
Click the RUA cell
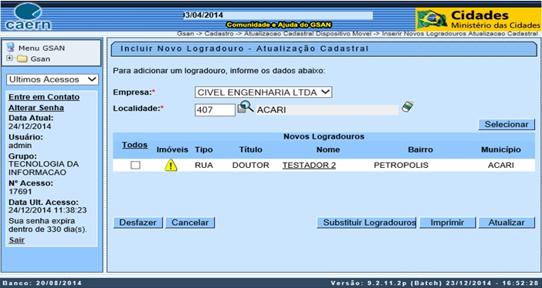tap(204, 166)
